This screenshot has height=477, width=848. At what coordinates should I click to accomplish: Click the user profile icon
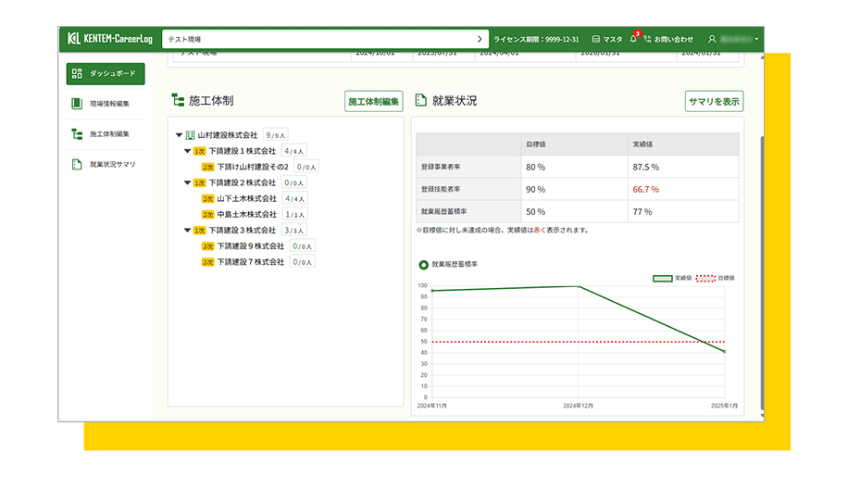coord(712,40)
